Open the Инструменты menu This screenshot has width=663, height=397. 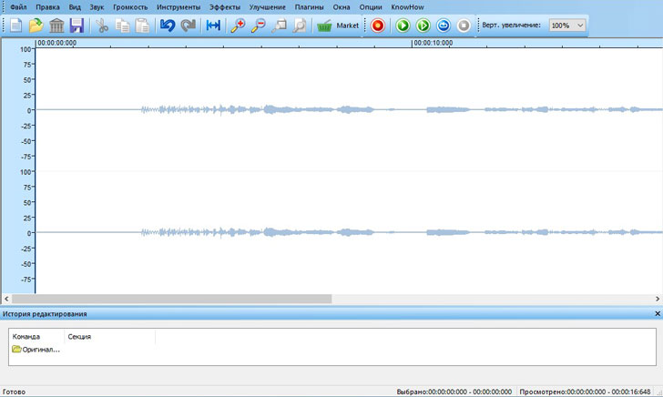point(178,6)
